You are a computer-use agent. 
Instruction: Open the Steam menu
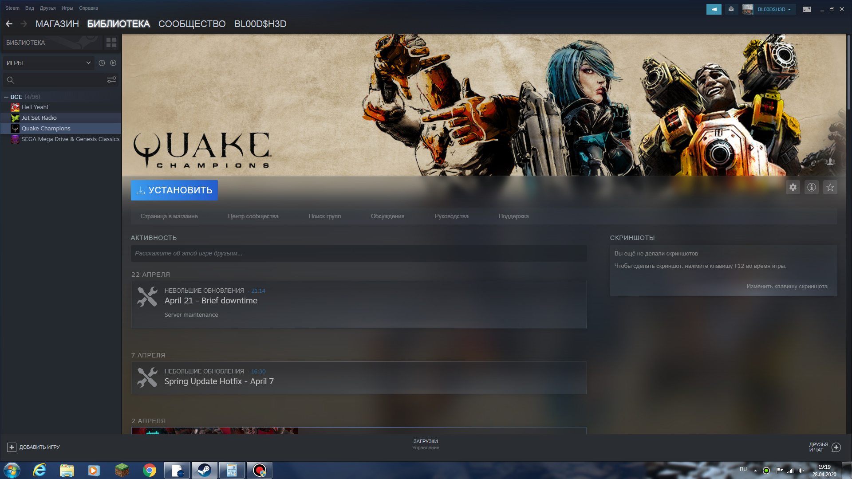[x=12, y=8]
